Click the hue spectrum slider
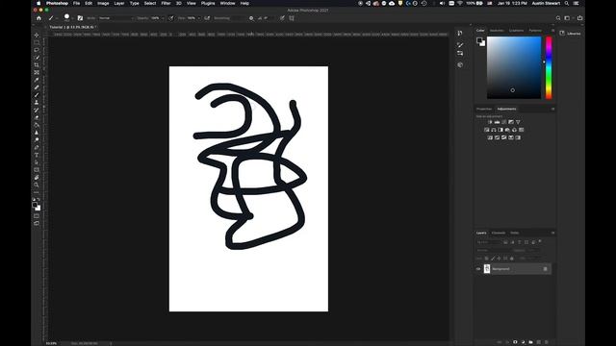Screen dimensions: 616x346 pos(549,67)
